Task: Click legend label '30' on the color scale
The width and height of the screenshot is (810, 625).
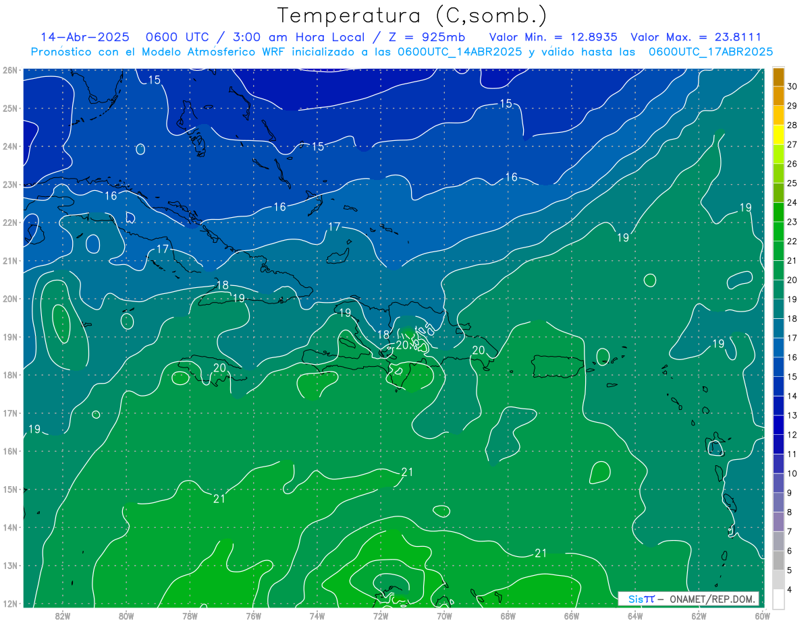Action: [792, 86]
